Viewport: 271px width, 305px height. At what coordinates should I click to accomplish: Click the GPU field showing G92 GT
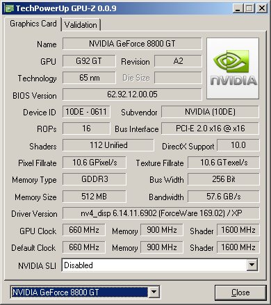click(89, 61)
